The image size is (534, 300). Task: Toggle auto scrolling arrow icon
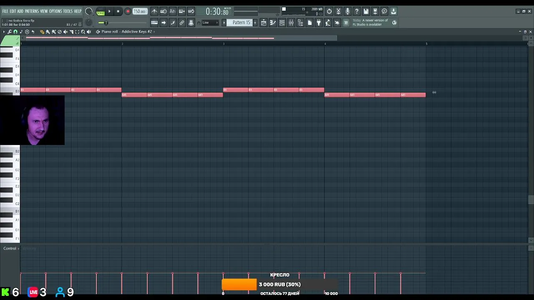click(163, 22)
